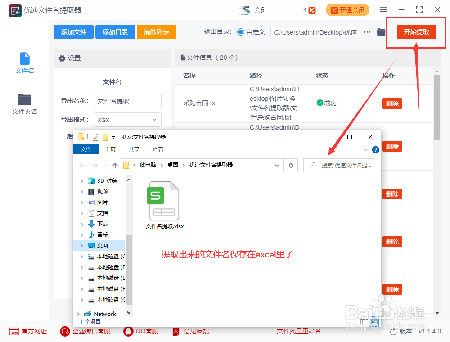Expand the 文档 tree node

point(81,213)
